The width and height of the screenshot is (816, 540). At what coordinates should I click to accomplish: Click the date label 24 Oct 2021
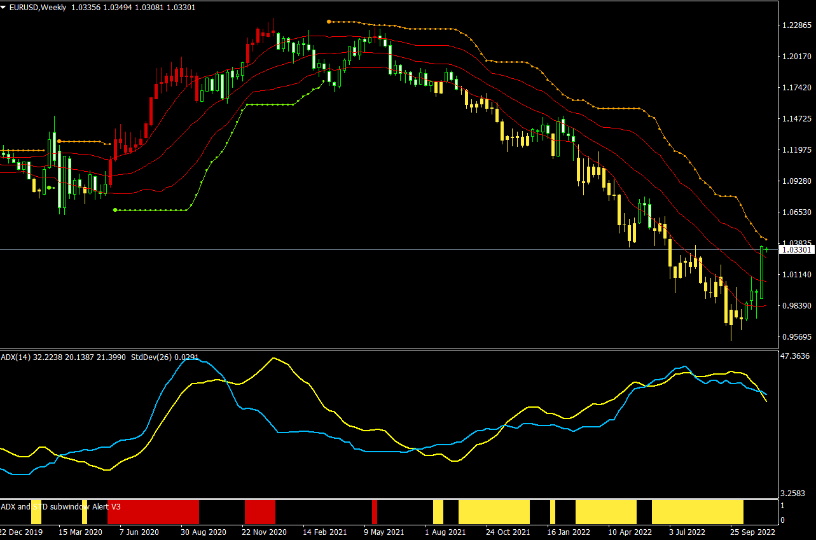pos(508,532)
